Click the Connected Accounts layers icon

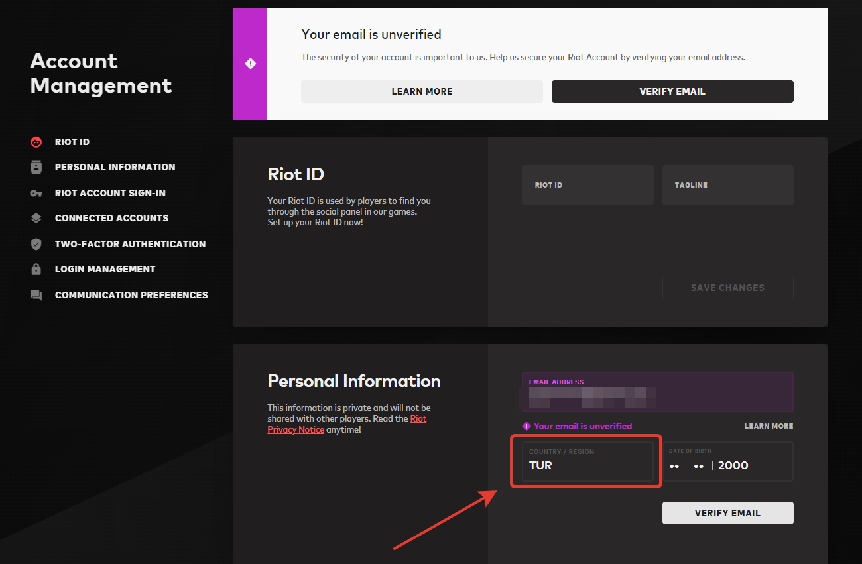(x=36, y=218)
